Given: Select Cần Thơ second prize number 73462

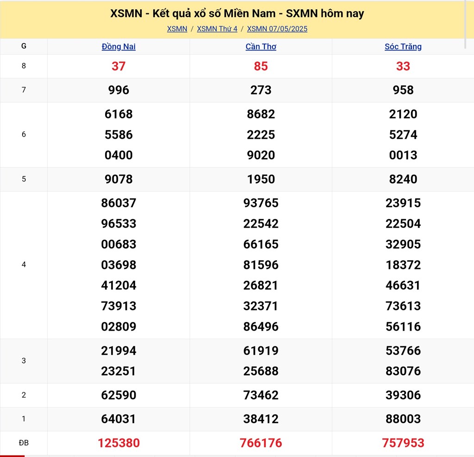Looking at the screenshot, I should click(261, 395).
